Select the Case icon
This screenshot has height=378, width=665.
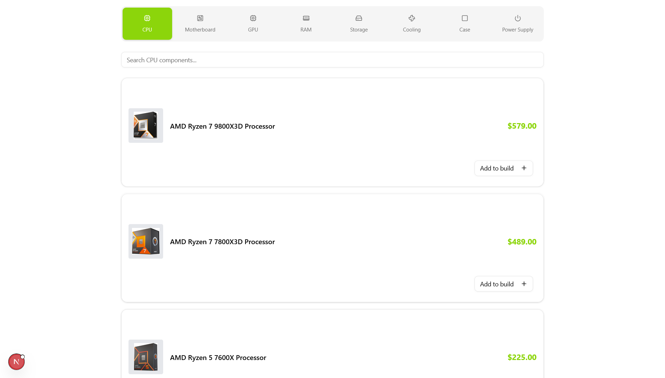pos(464,18)
